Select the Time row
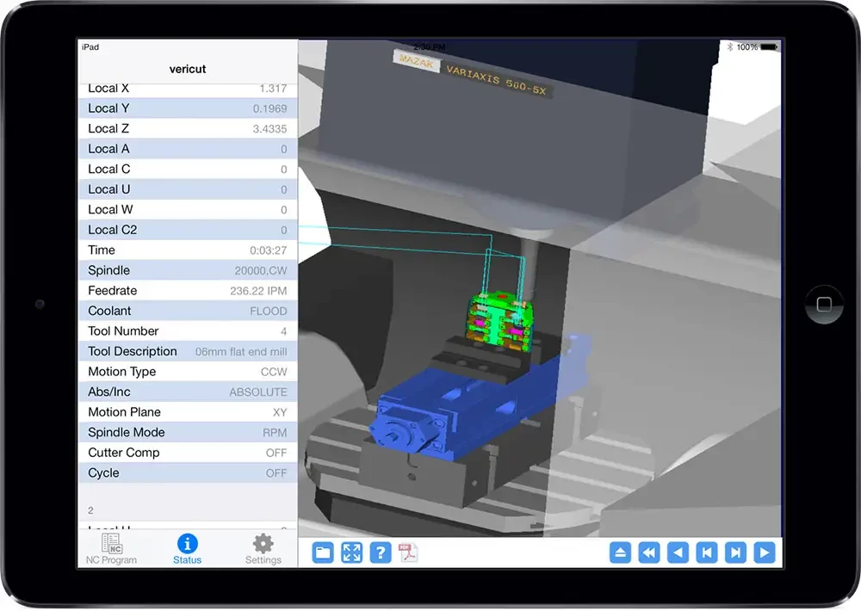 pos(188,250)
